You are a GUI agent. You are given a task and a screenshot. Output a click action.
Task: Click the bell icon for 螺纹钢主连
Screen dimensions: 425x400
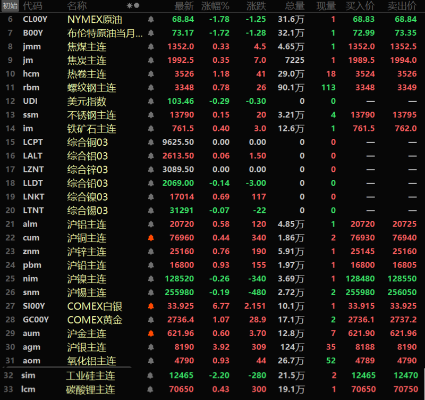point(151,87)
